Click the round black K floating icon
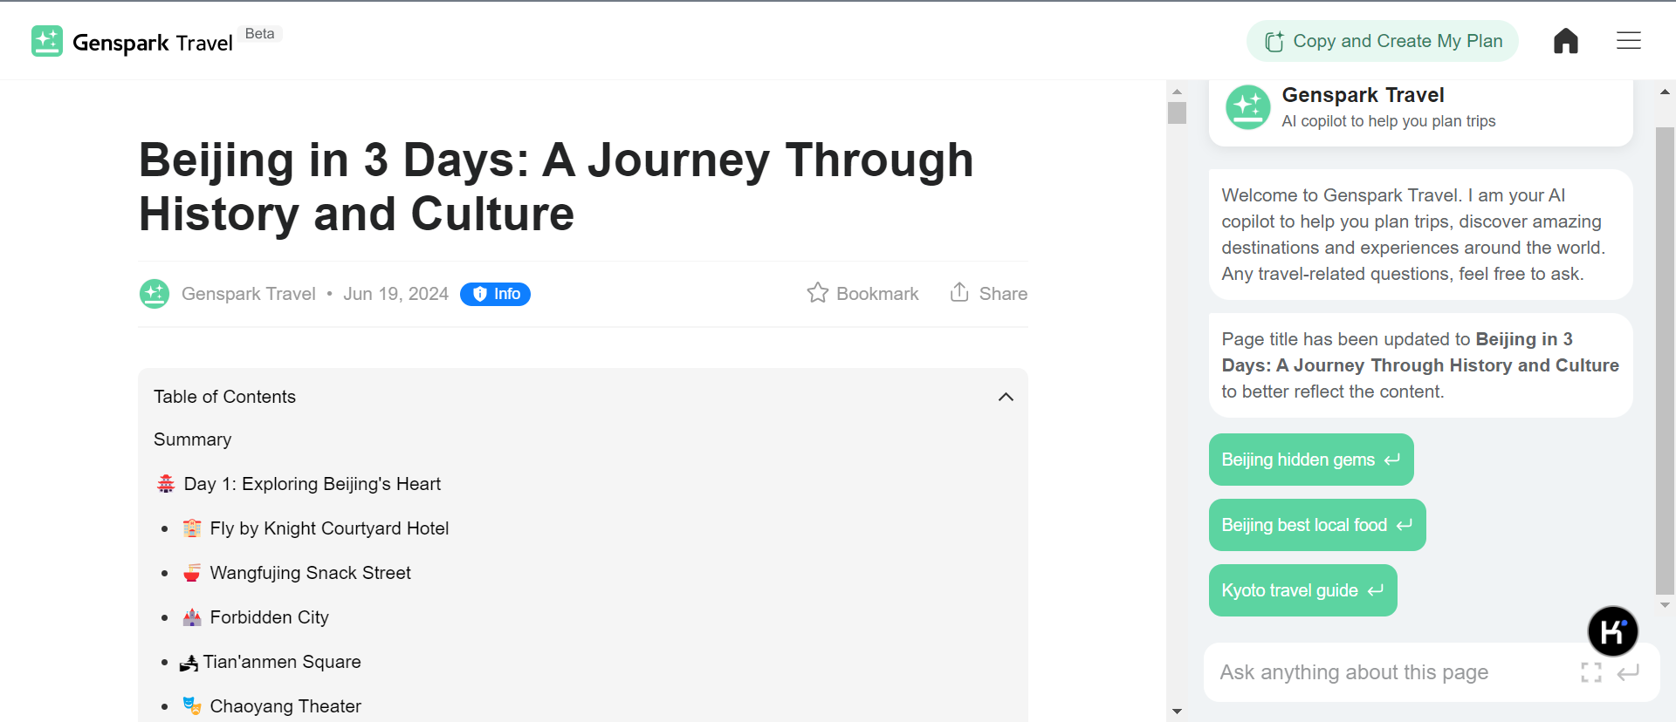Viewport: 1676px width, 722px height. click(1612, 631)
